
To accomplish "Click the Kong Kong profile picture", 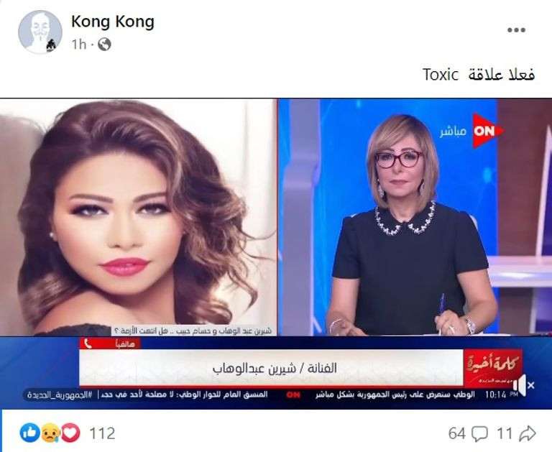I will coord(40,32).
